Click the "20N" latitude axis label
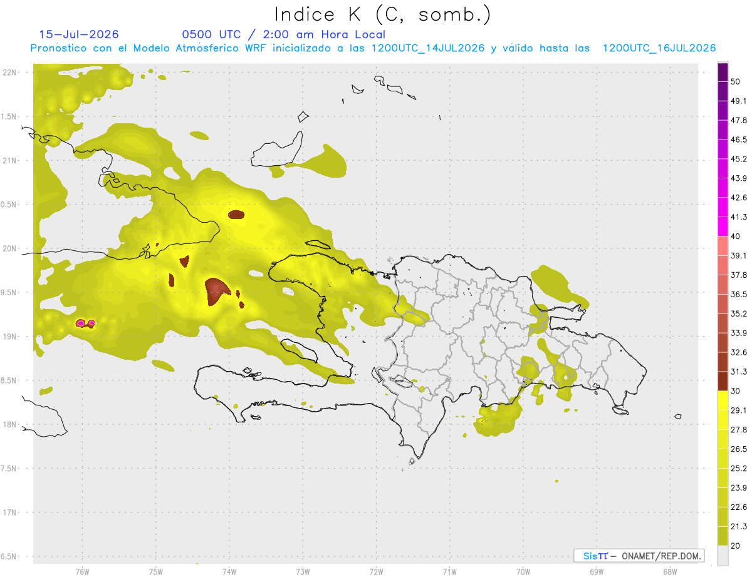This screenshot has width=752, height=580. (x=11, y=248)
